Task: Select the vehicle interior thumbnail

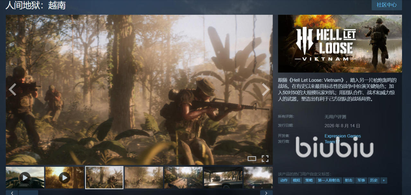Action: click(223, 177)
